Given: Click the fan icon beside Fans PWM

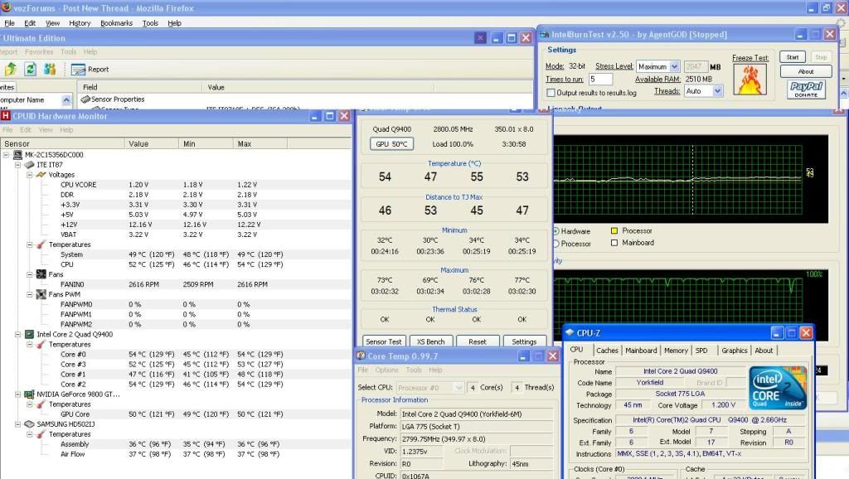Looking at the screenshot, I should 41,294.
